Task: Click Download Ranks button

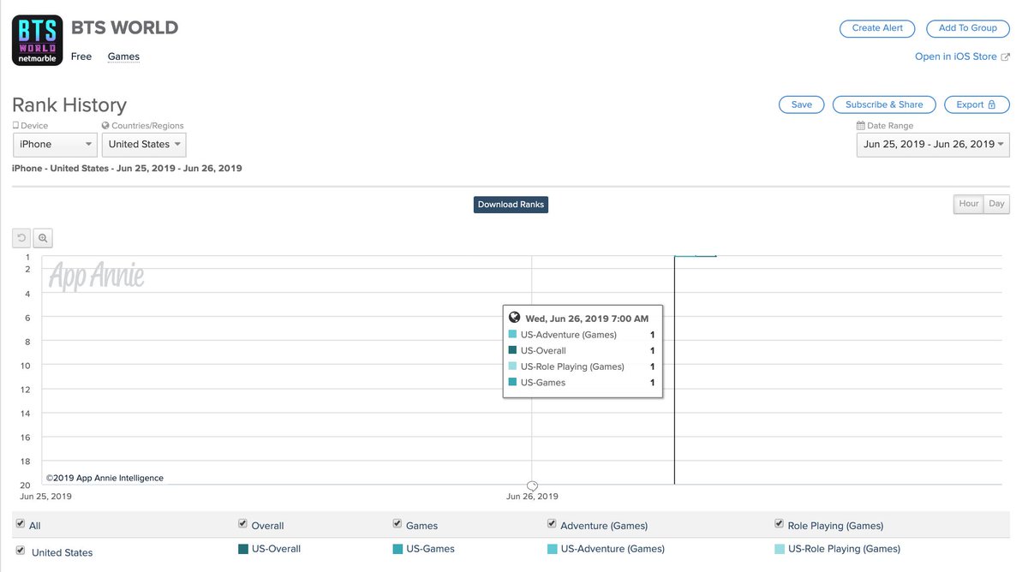Action: point(511,205)
